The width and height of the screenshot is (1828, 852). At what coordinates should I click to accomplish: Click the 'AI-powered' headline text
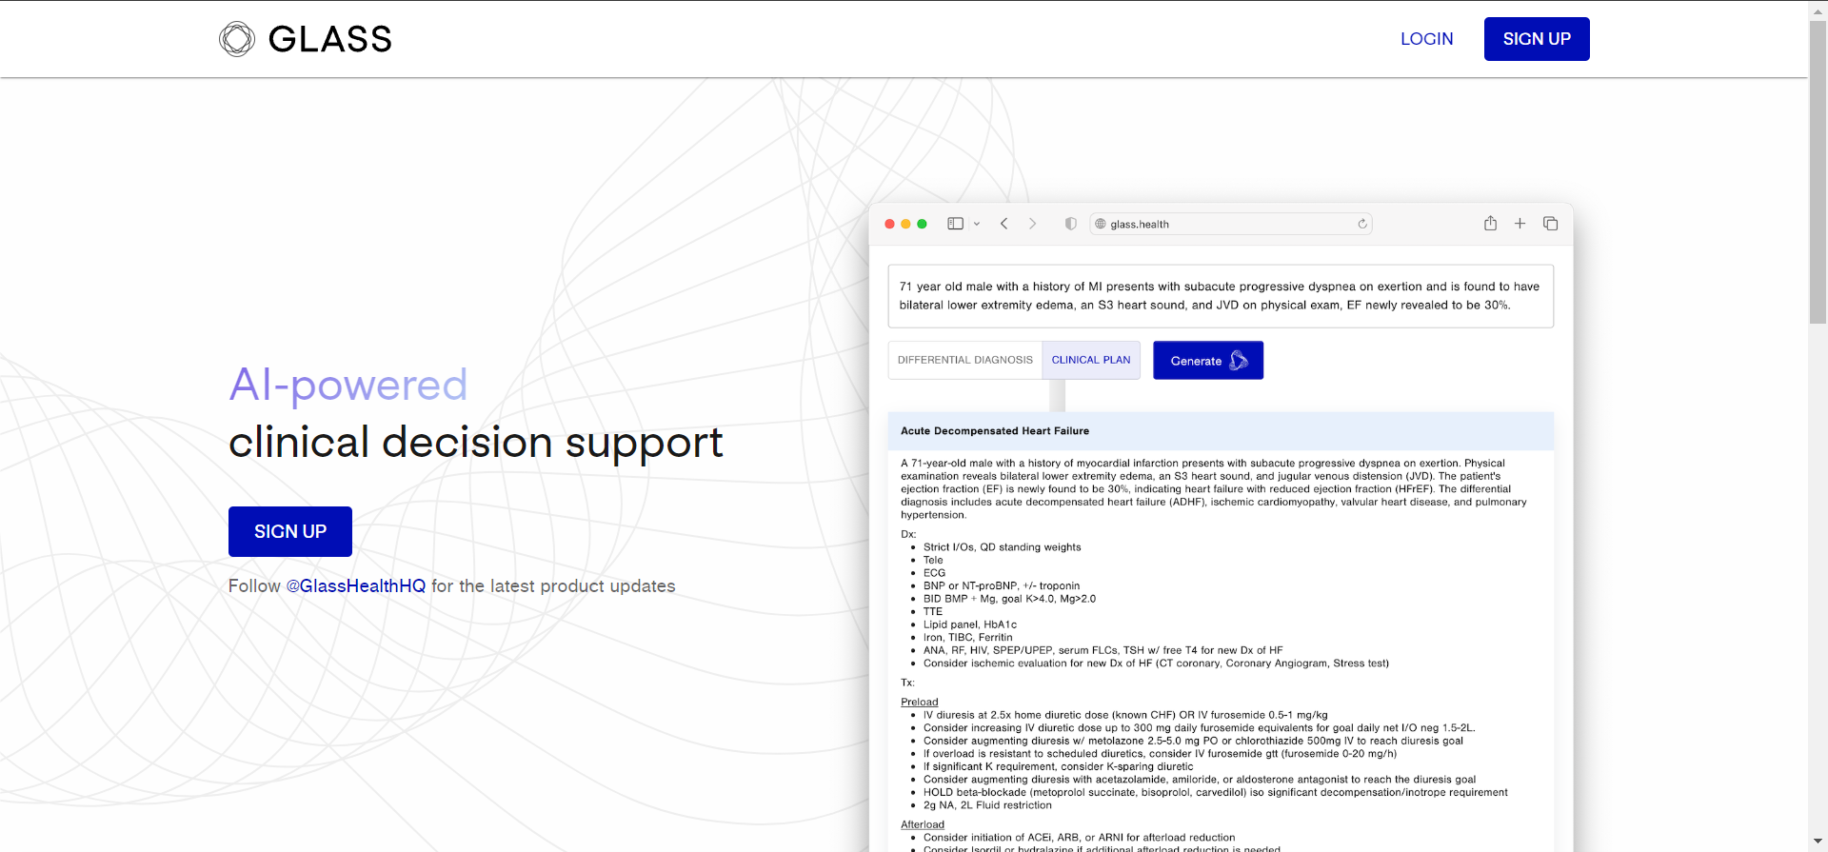point(348,386)
